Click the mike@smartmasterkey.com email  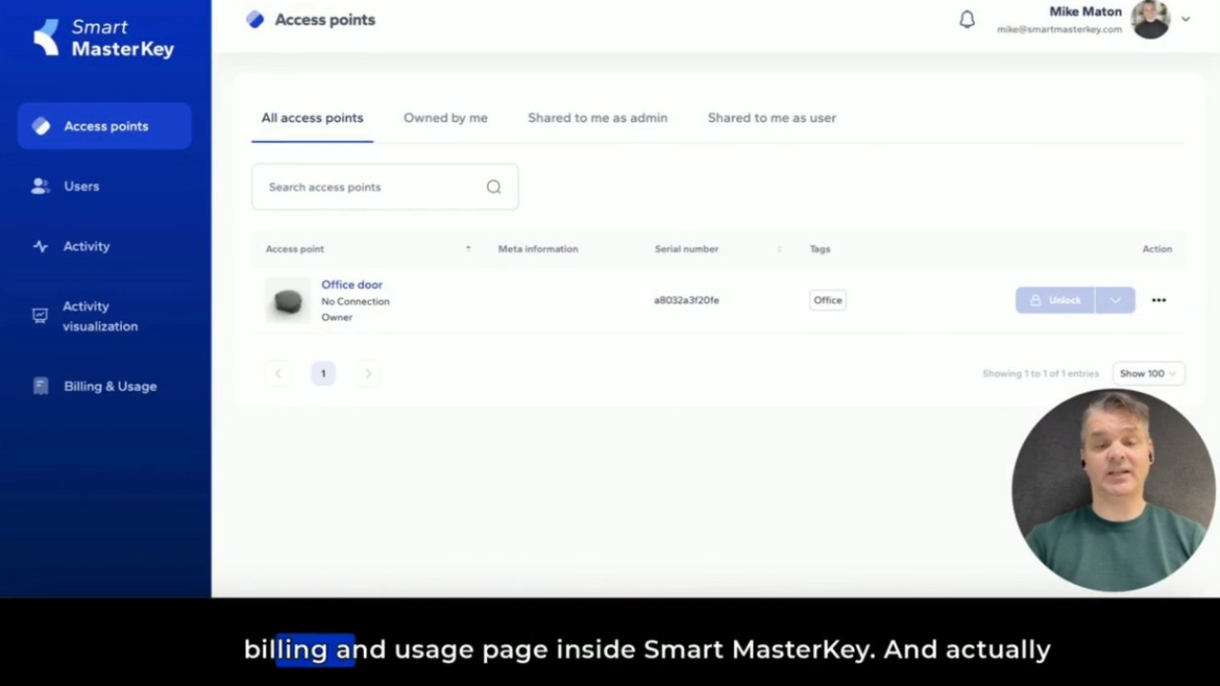pos(1059,30)
